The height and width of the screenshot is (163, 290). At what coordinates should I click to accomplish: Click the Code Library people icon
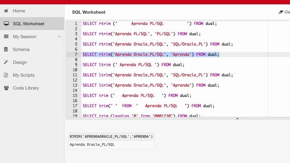(x=6, y=88)
